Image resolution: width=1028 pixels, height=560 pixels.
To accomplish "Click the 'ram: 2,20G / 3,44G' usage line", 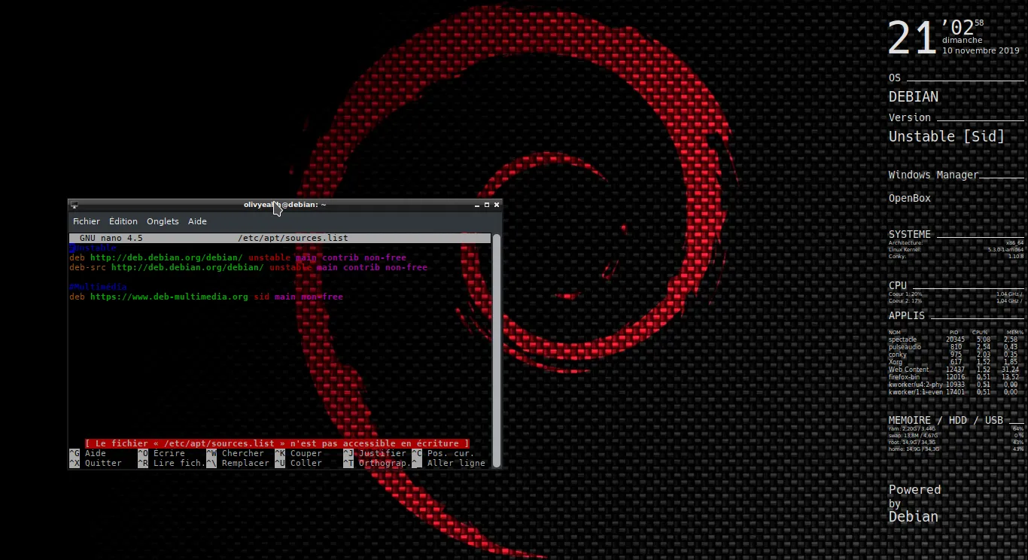I will [912, 428].
